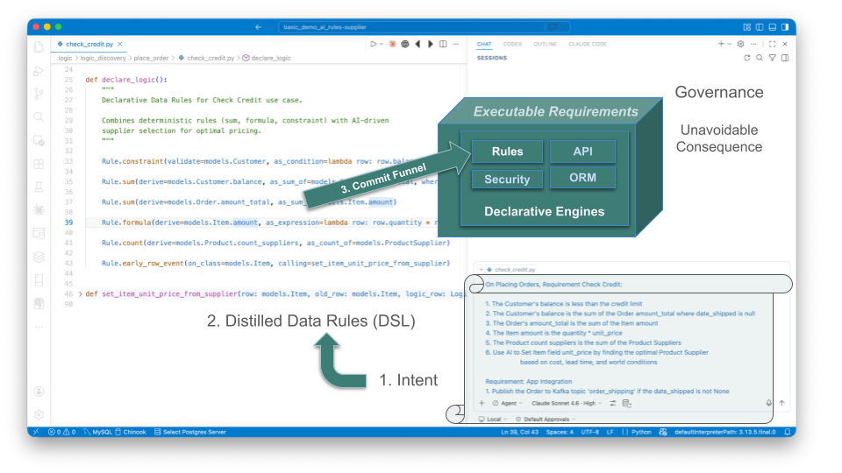Viewport: 842px width, 473px height.
Task: Open the Search view in activity bar
Action: (x=39, y=116)
